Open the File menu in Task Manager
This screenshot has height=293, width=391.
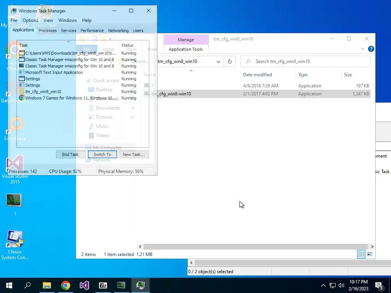(x=14, y=20)
